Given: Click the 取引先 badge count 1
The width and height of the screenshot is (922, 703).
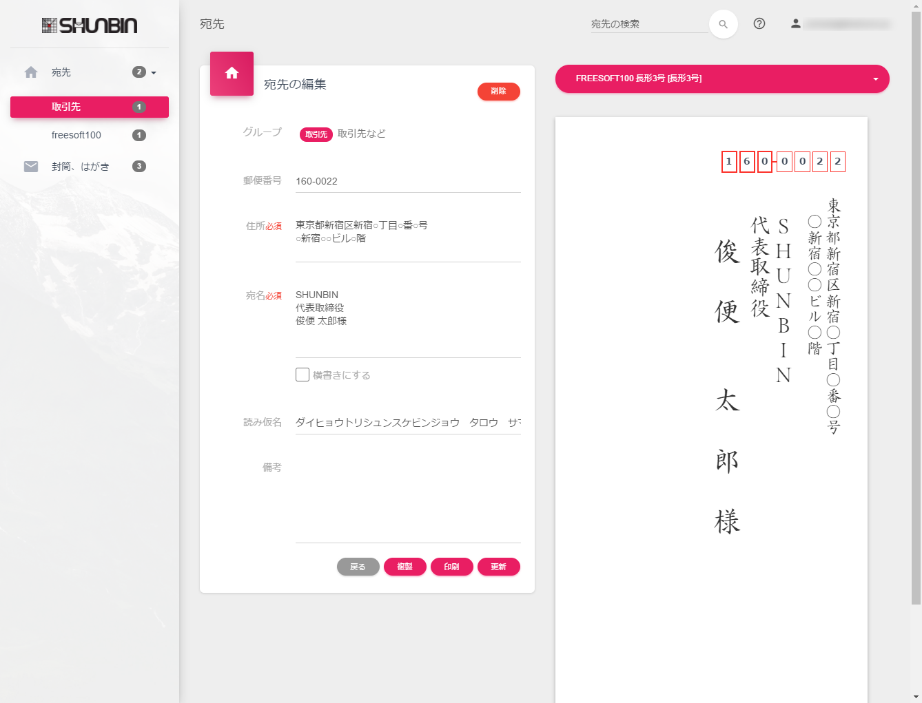Looking at the screenshot, I should click(139, 107).
